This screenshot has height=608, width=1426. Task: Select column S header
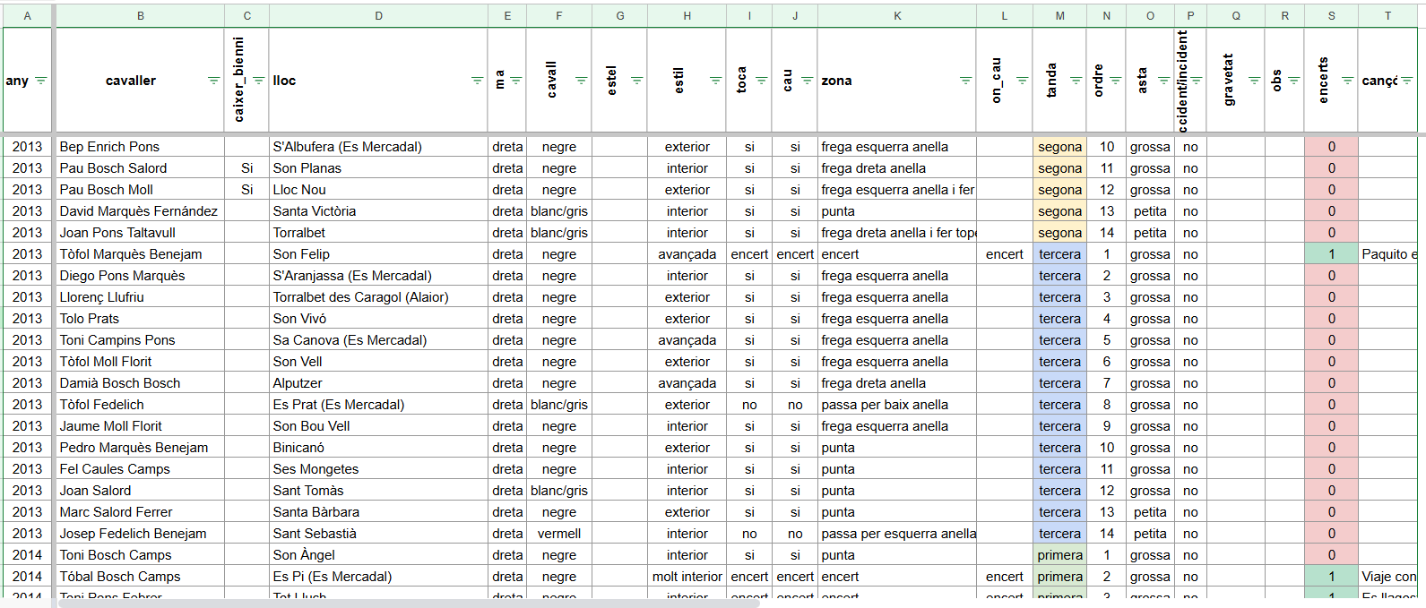[1331, 15]
